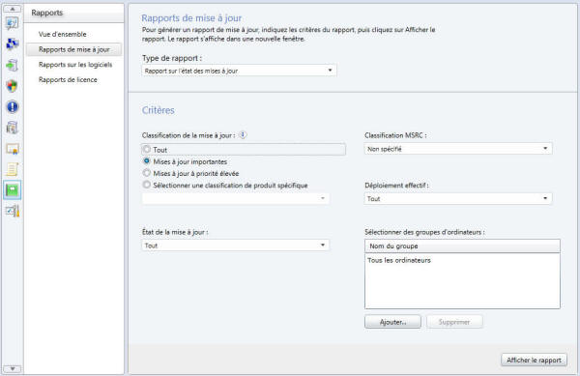
Task: Select Mises à jour à priorité élevée option
Action: click(147, 173)
